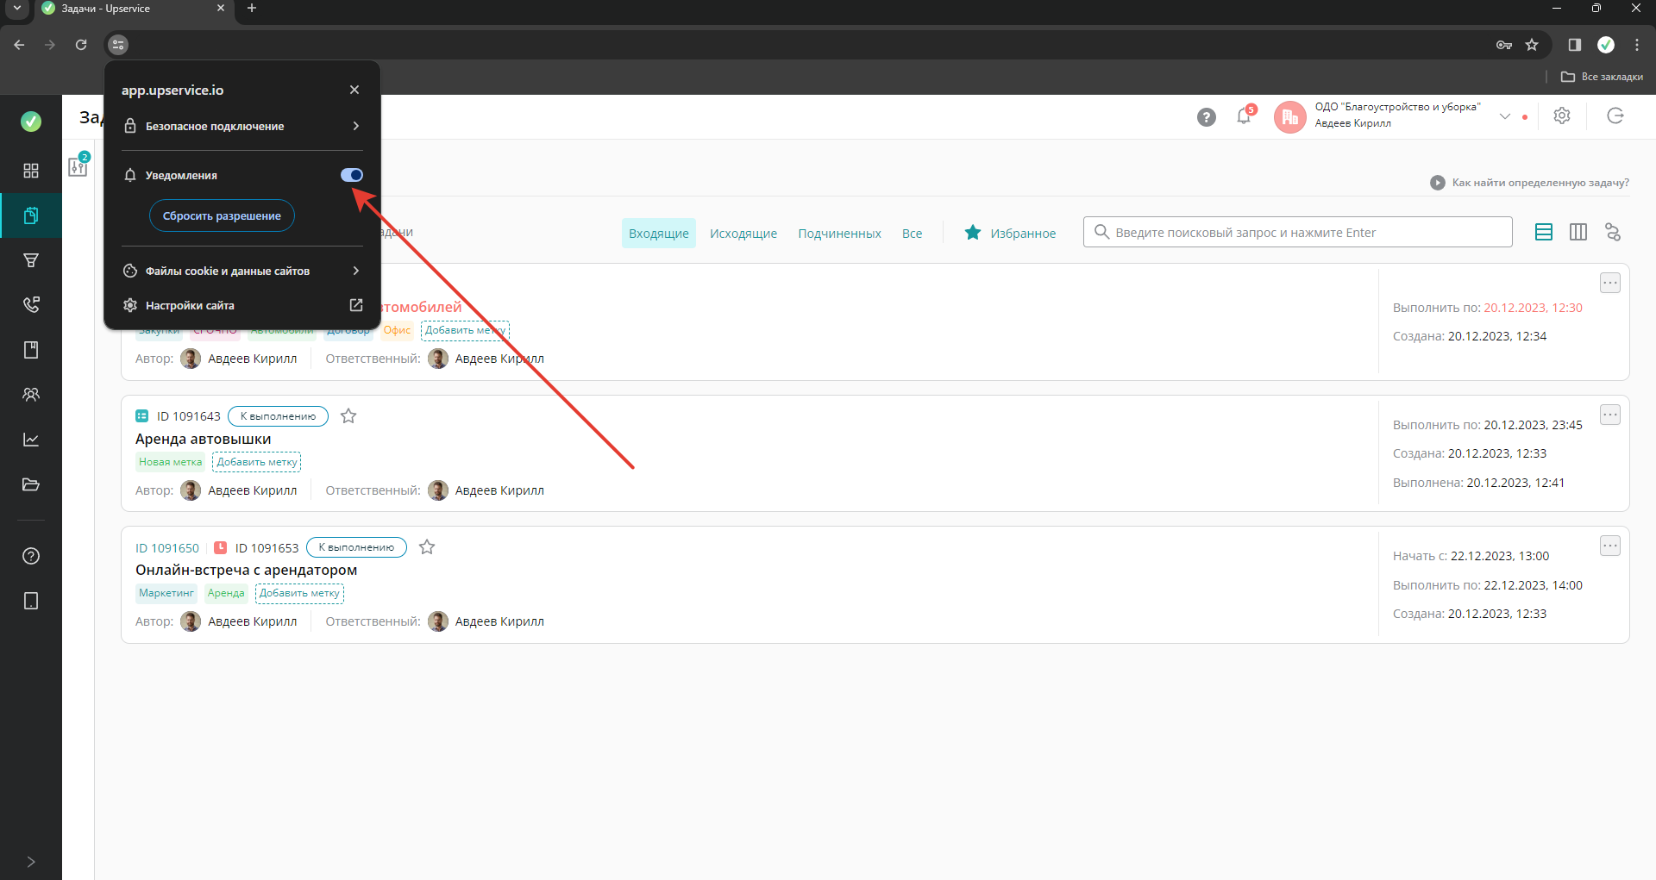Click the Маркетинг tag
The height and width of the screenshot is (880, 1656).
point(166,593)
